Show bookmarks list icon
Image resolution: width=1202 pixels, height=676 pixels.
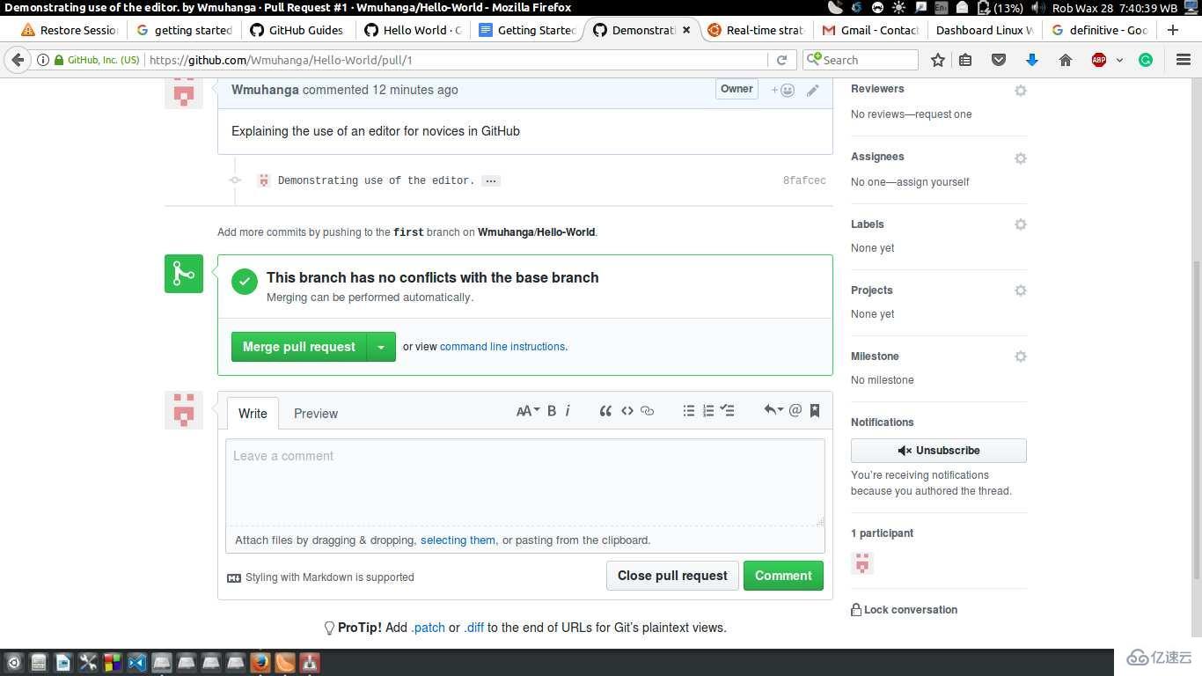click(965, 60)
